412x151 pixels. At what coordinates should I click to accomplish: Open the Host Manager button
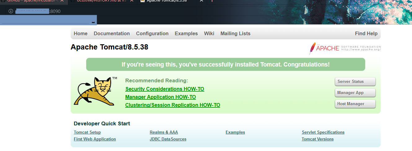(355, 104)
